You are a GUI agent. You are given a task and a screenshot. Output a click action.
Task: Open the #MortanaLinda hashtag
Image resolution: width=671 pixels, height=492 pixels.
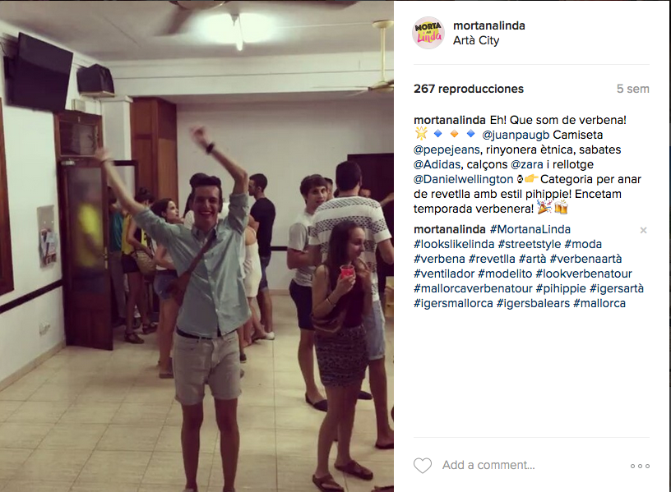pyautogui.click(x=530, y=229)
